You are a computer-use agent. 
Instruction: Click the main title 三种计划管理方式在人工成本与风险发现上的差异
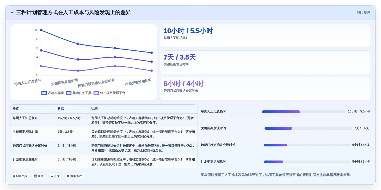pyautogui.click(x=73, y=13)
